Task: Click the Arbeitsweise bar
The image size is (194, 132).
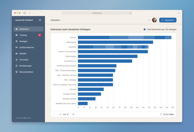Action: [x=115, y=42]
